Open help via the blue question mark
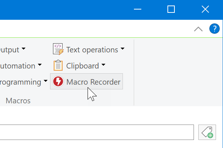The image size is (223, 148). point(214,29)
